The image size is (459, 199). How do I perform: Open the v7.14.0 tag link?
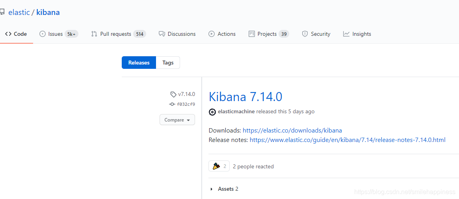coord(183,94)
